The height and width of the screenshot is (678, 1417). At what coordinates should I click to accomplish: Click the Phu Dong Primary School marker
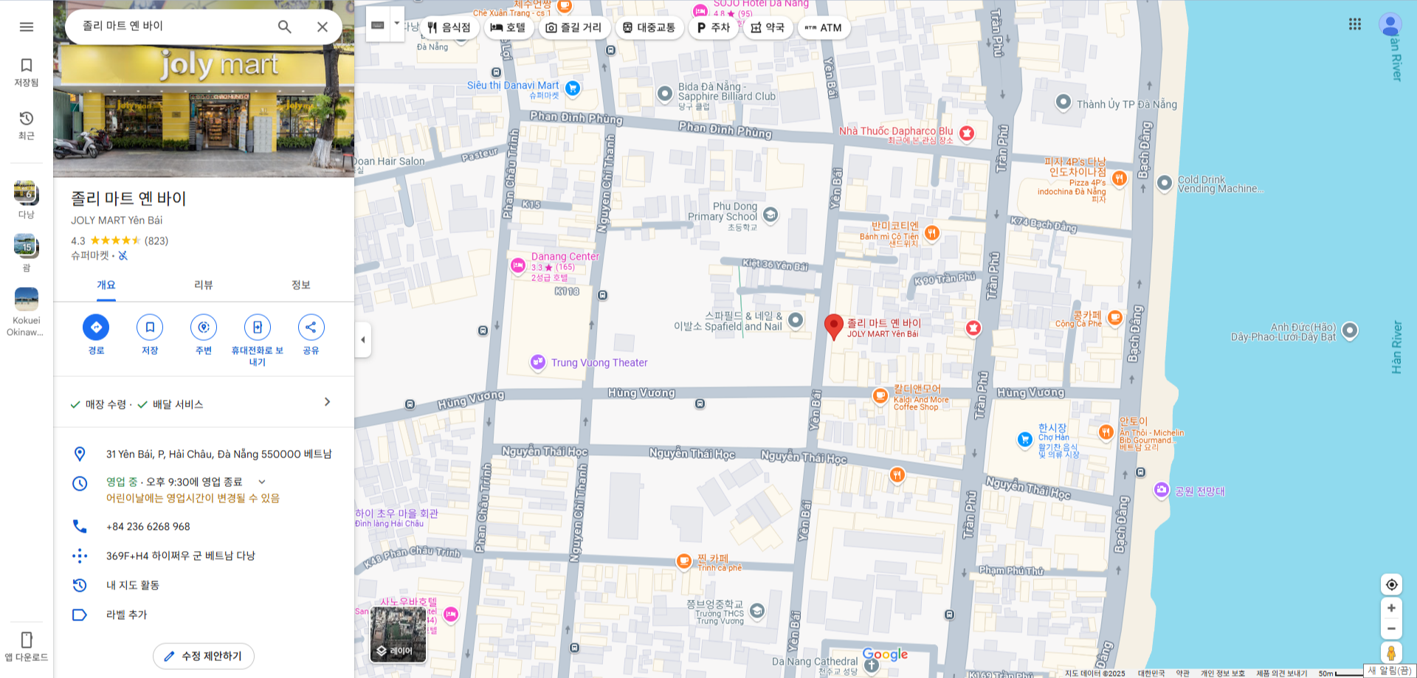[770, 214]
